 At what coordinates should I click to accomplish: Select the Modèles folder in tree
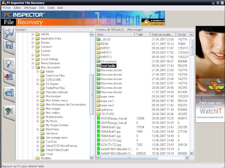coord(46,158)
